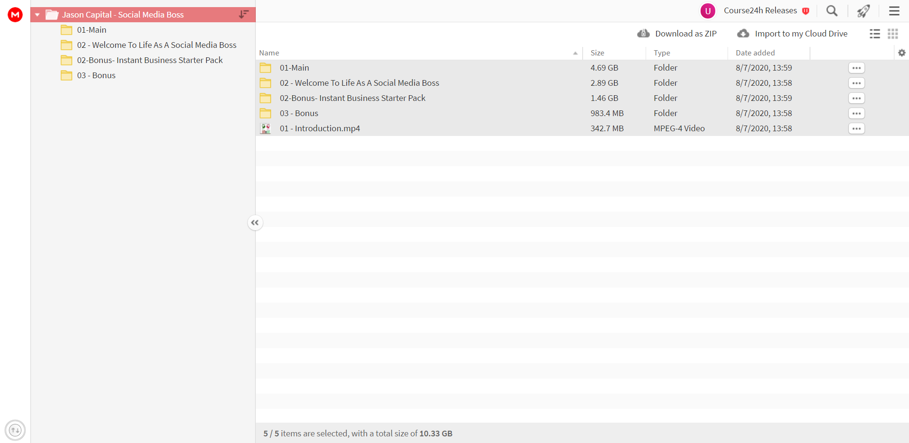Open options menu for 01 - Introduction.mp4
The height and width of the screenshot is (443, 909).
(x=856, y=128)
